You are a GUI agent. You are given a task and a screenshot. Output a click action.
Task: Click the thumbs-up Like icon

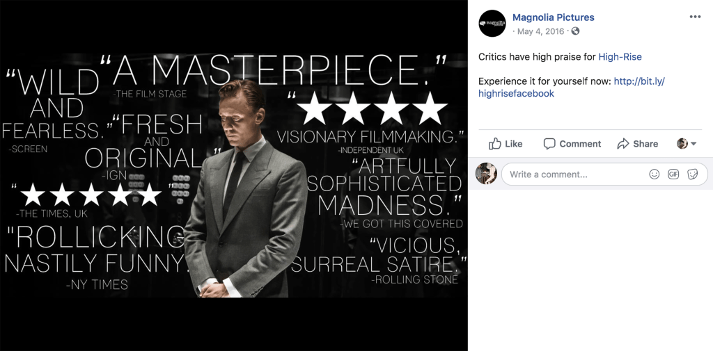[x=495, y=144]
